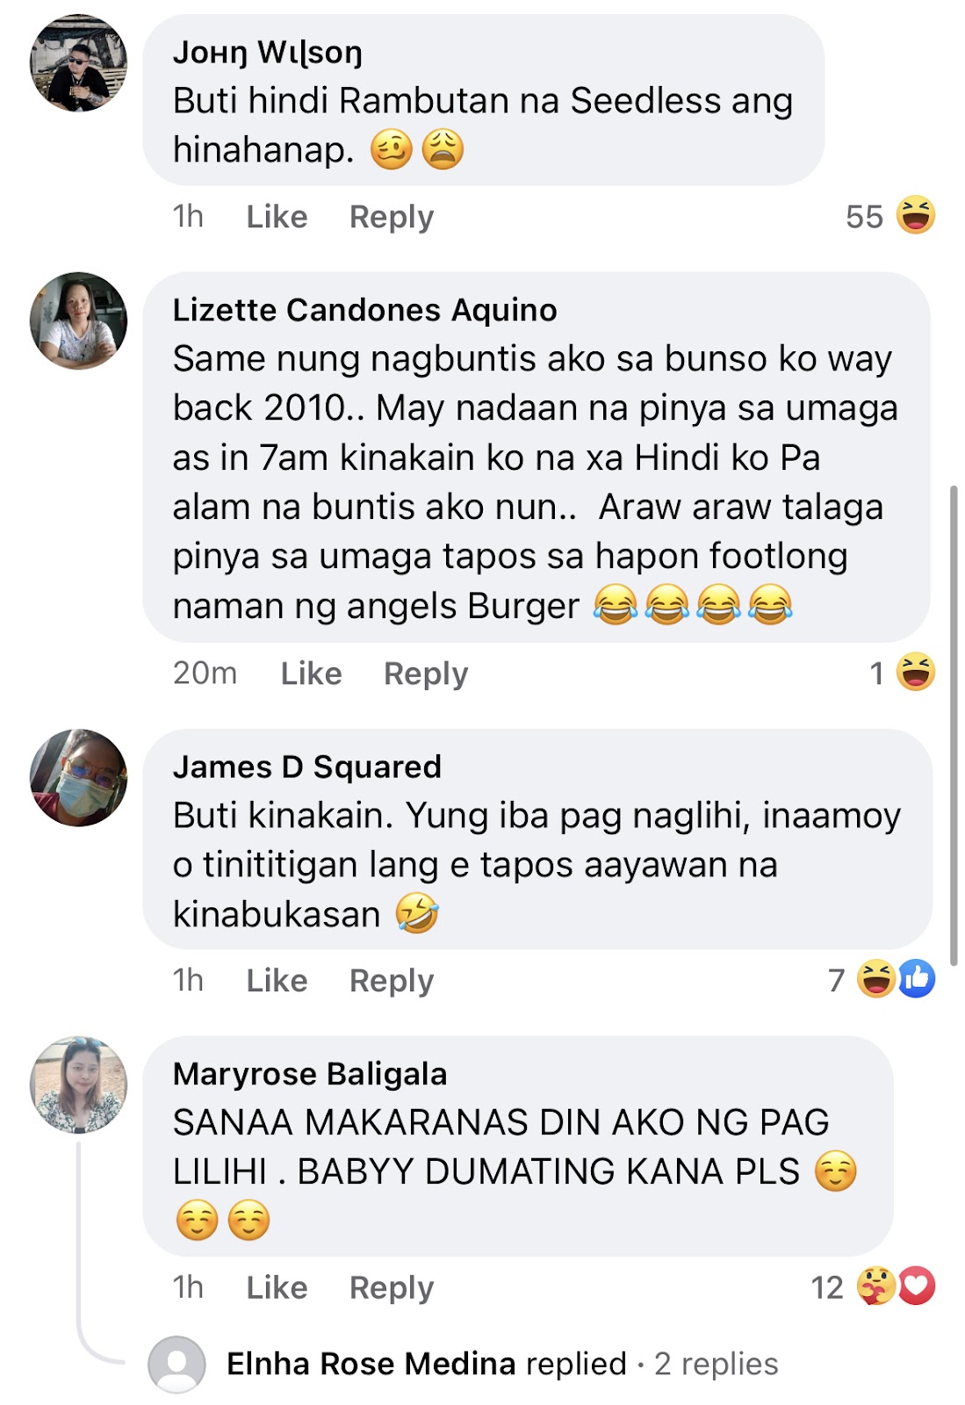Image resolution: width=965 pixels, height=1405 pixels.
Task: Reply to Lizette Candones Aquino's comment
Action: coord(426,674)
